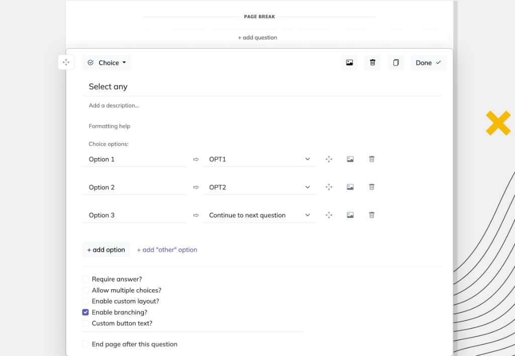Delete Option 2
The height and width of the screenshot is (356, 515).
[x=372, y=187]
